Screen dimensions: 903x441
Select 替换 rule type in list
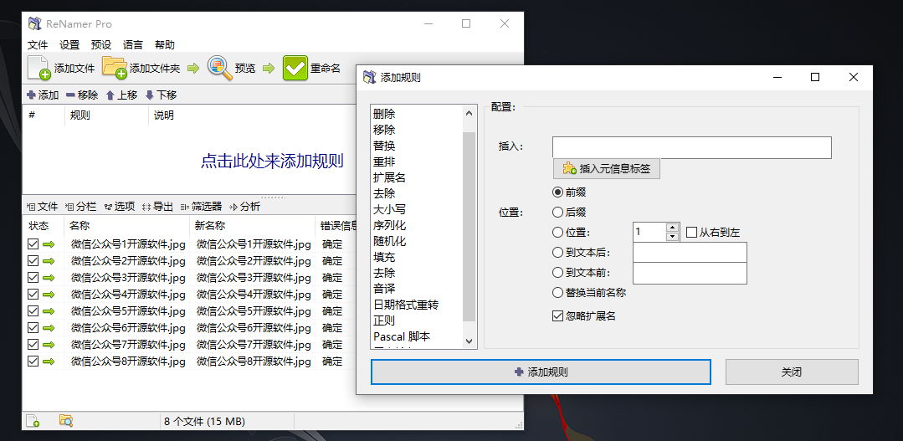click(384, 146)
